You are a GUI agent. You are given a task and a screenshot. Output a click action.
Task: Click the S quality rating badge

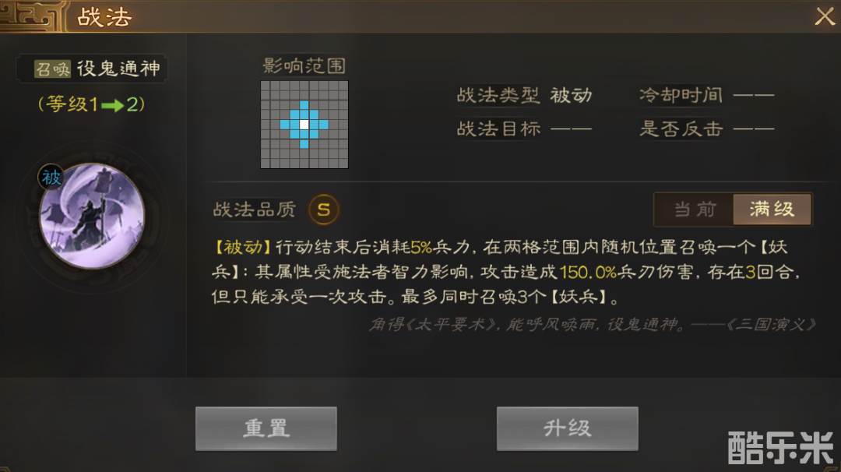point(323,210)
